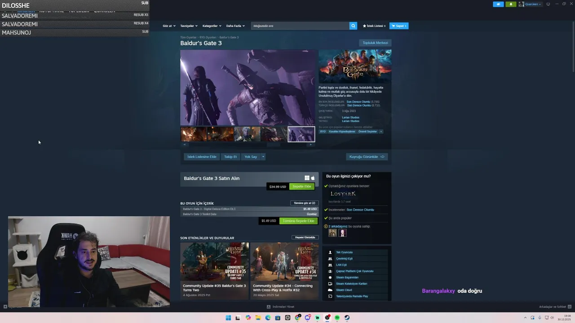Image resolution: width=575 pixels, height=323 pixels.
Task: Click the Çapraz Platform Çok Oyunculu icon
Action: click(x=330, y=271)
